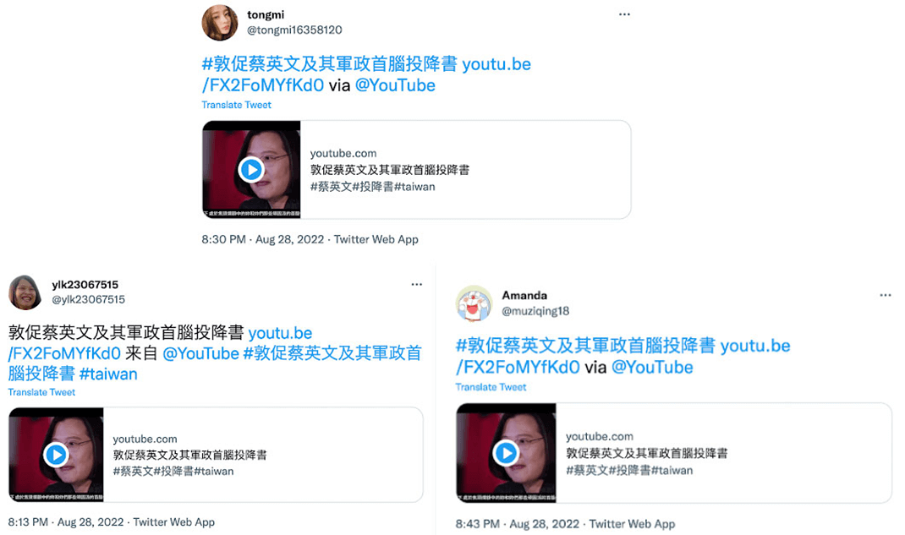Open more options menu on ylk23067515's tweet
Viewport: 905px width, 535px height.
417,284
